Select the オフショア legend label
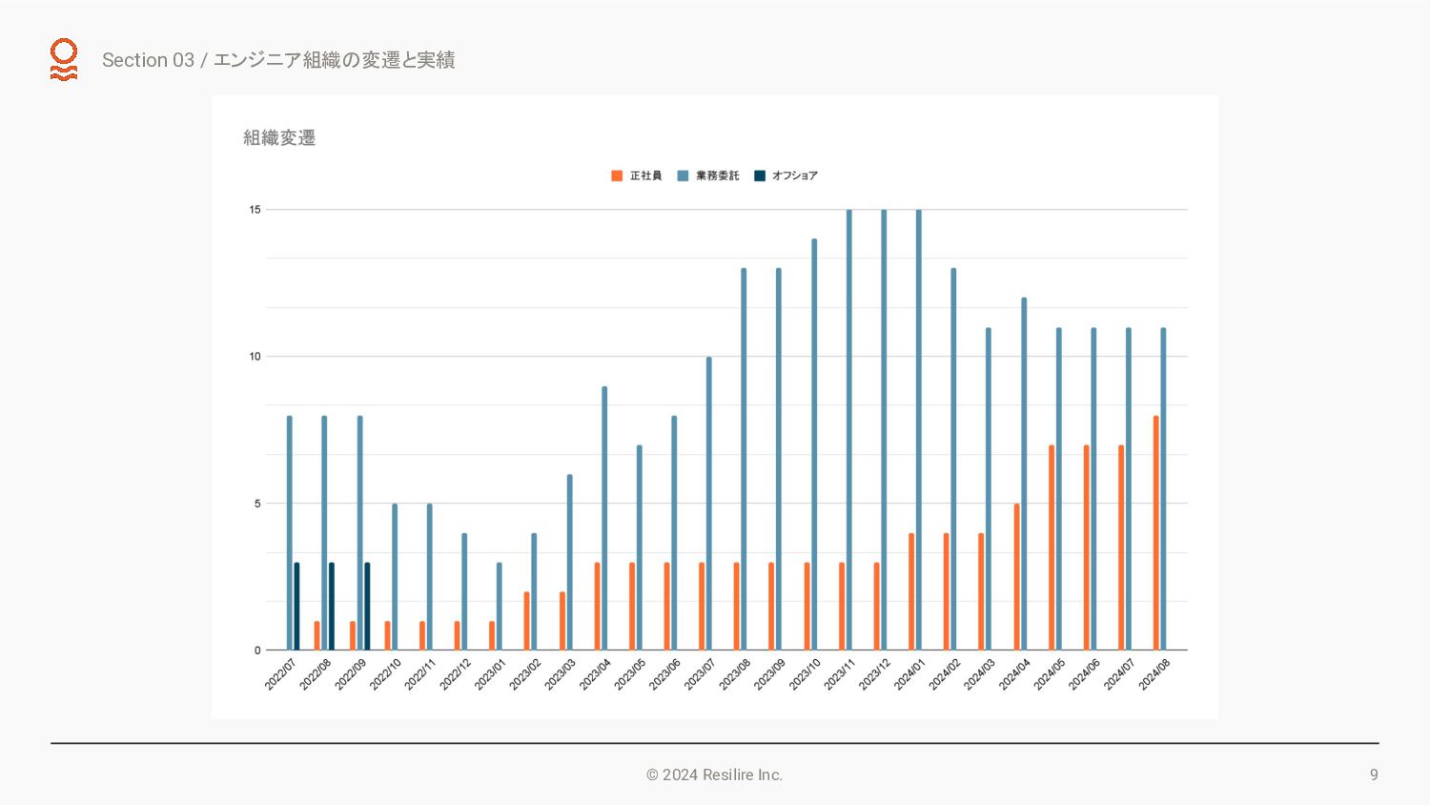The width and height of the screenshot is (1430, 805). (x=795, y=175)
